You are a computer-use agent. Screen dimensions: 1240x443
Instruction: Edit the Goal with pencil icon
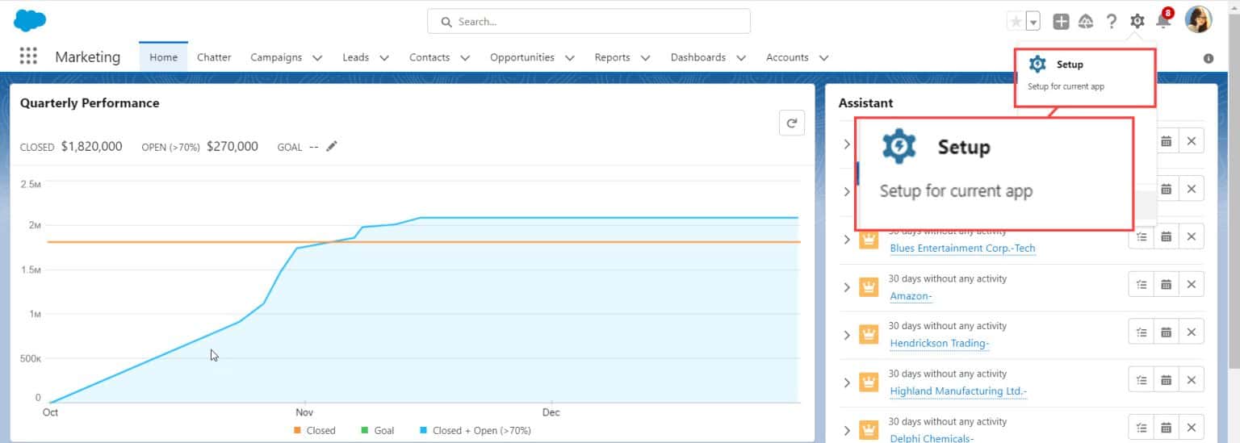click(x=332, y=147)
